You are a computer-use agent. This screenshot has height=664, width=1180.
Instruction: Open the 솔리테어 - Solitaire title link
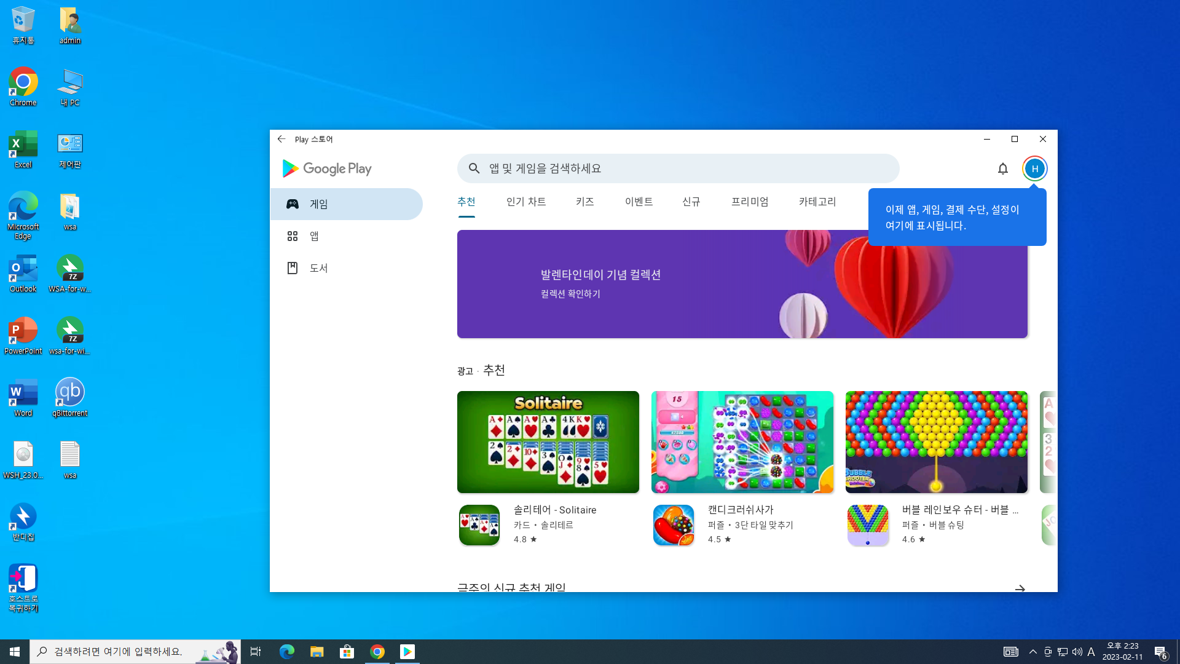point(555,510)
